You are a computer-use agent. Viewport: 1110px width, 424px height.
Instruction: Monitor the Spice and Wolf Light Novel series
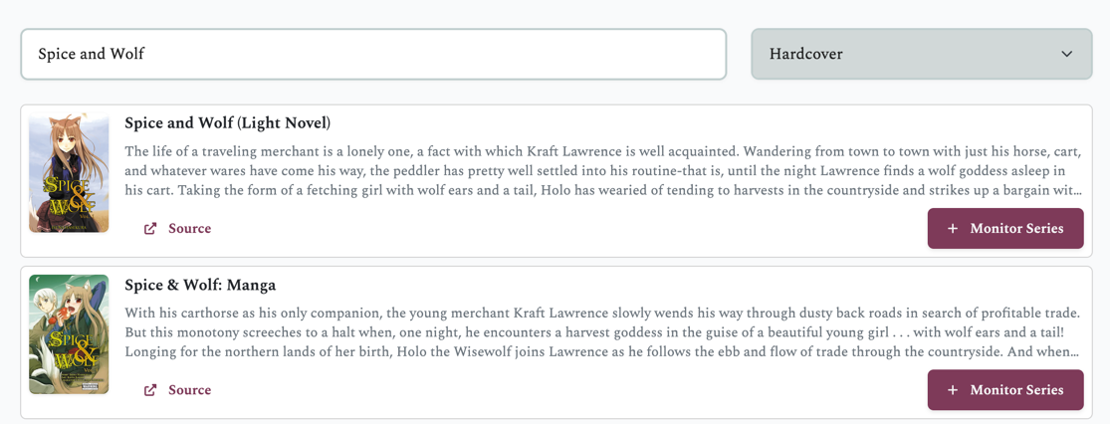point(1005,229)
